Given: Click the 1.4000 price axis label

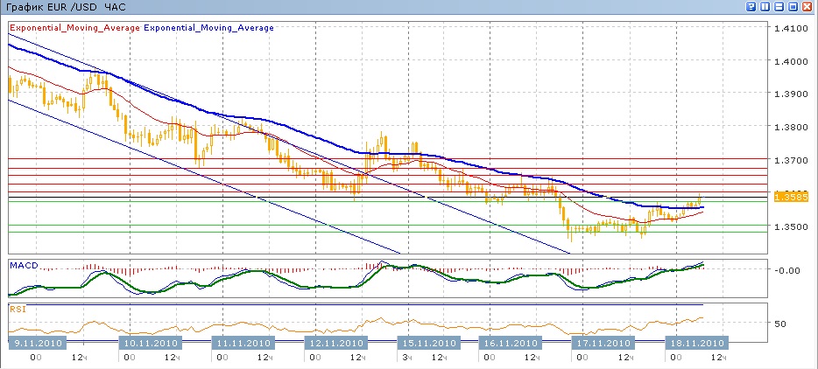Looking at the screenshot, I should (x=791, y=61).
